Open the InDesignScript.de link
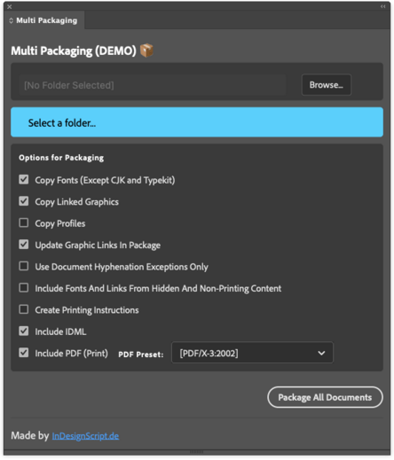Viewport: 394px width, 460px height. (85, 436)
